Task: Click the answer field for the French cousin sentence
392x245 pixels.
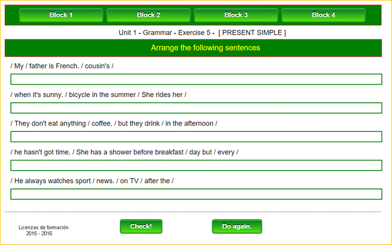Action: coord(196,79)
